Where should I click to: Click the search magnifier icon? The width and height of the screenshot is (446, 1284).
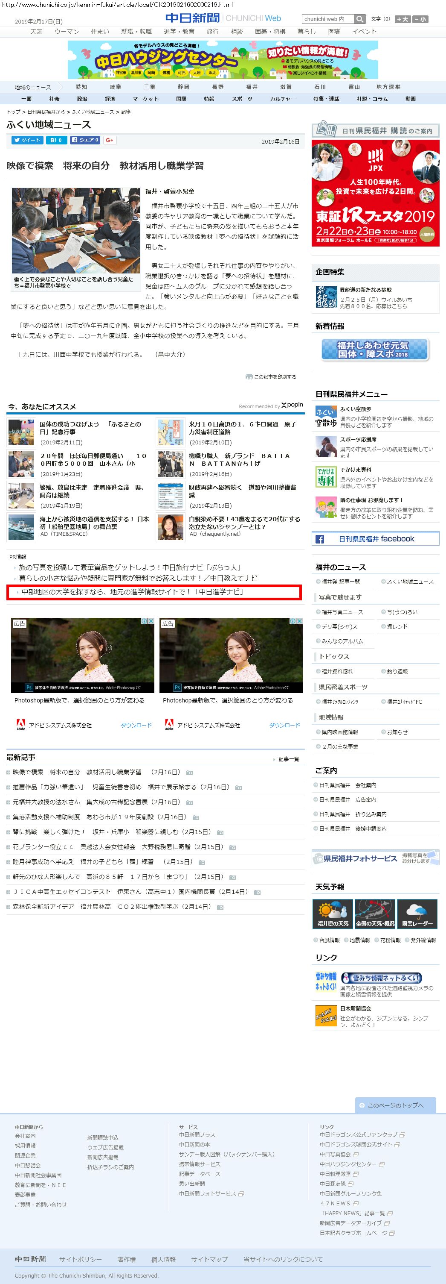[x=360, y=19]
